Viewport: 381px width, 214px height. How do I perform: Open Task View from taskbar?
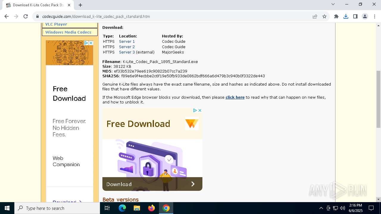tap(107, 208)
